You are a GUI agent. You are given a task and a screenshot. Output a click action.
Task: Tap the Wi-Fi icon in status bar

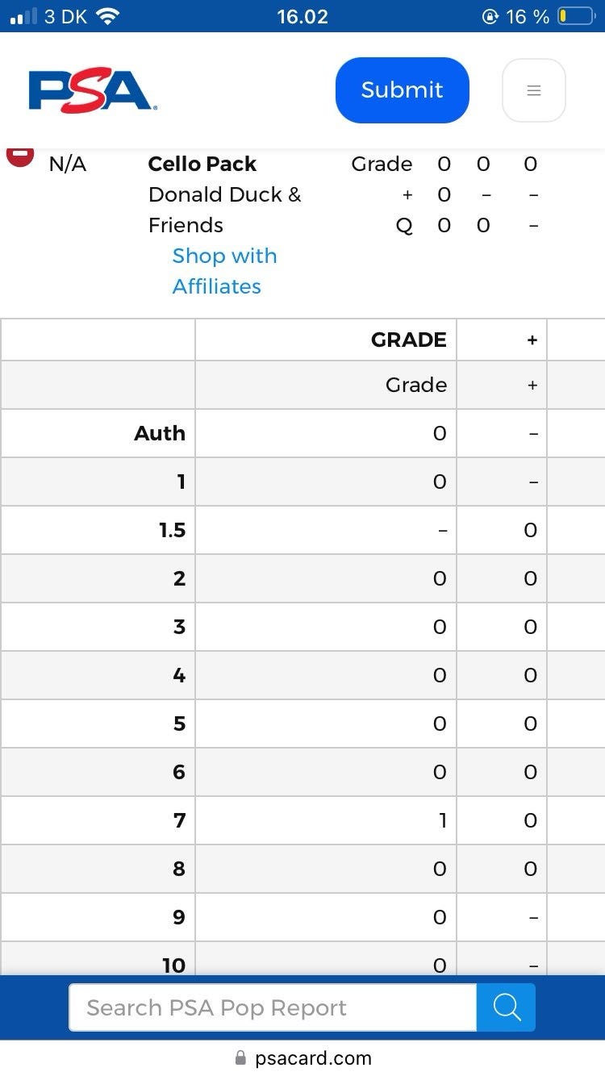(x=106, y=16)
